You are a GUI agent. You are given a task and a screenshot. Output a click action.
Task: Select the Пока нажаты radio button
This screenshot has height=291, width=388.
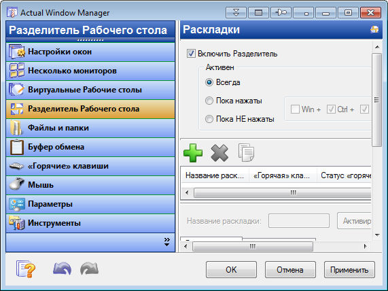coord(209,101)
